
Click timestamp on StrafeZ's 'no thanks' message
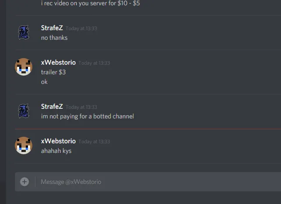pyautogui.click(x=81, y=28)
